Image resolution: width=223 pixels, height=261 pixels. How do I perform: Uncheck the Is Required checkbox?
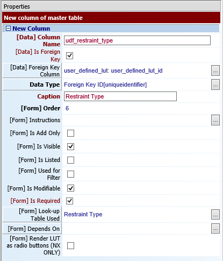[69, 201]
